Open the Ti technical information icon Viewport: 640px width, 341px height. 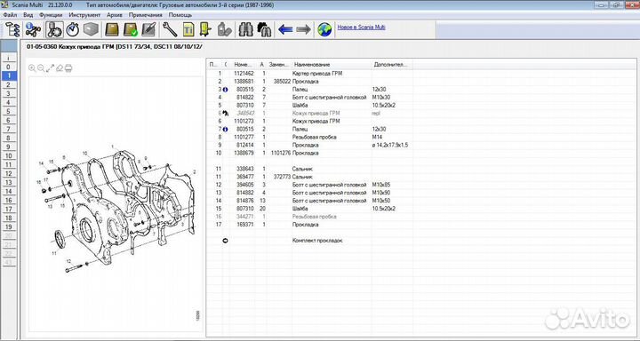click(188, 29)
